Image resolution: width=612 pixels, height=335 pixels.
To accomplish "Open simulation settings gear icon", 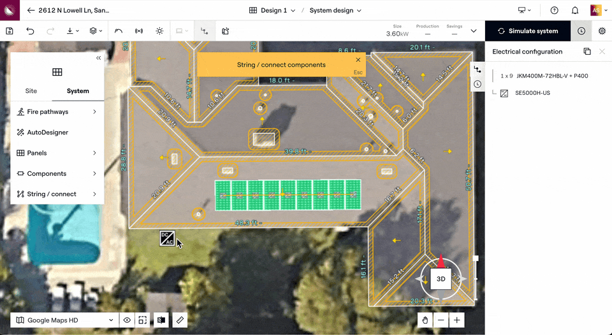I will coord(602,31).
